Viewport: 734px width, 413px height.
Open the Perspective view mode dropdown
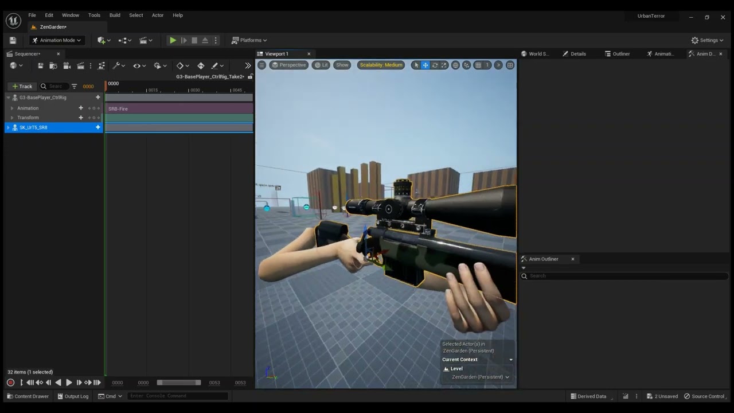point(289,65)
